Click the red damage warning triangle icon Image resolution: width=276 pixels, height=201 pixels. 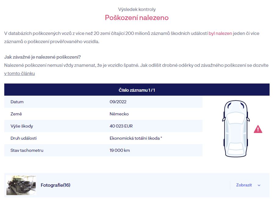[258, 129]
